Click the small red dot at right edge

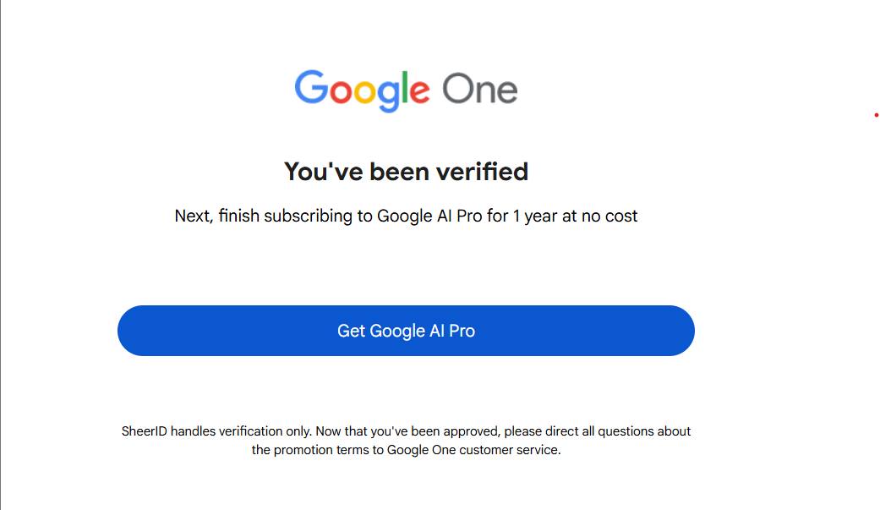(876, 115)
